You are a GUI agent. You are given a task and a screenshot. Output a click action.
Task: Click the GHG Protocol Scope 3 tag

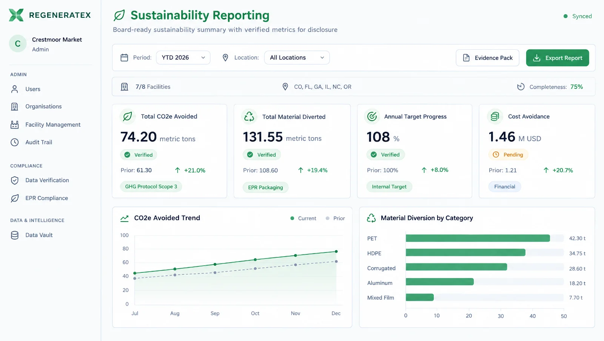[151, 187]
